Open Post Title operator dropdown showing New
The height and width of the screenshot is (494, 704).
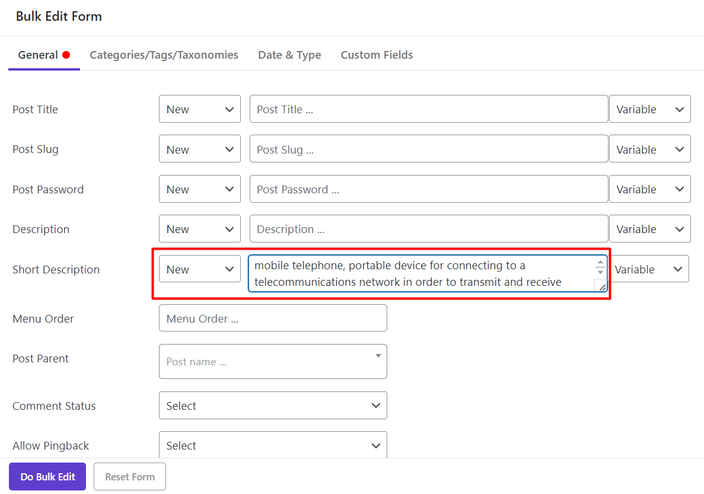199,109
